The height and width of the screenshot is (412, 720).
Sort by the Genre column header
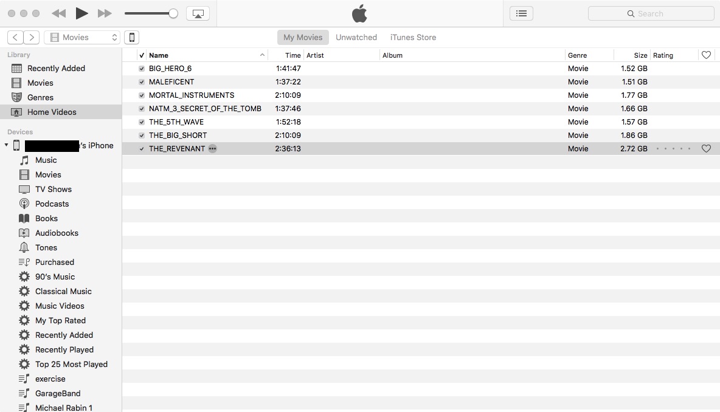[x=589, y=55]
